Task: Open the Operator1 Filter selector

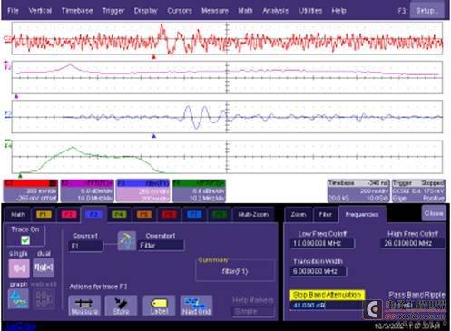Action: [161, 246]
